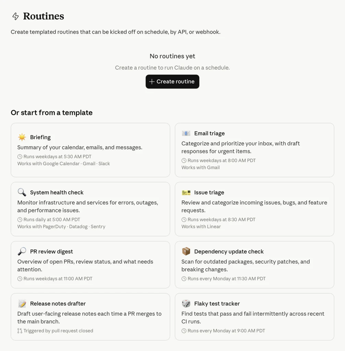Click the dice icon on Flaky test tracker
Screen dimensions: 345x351
tap(186, 303)
